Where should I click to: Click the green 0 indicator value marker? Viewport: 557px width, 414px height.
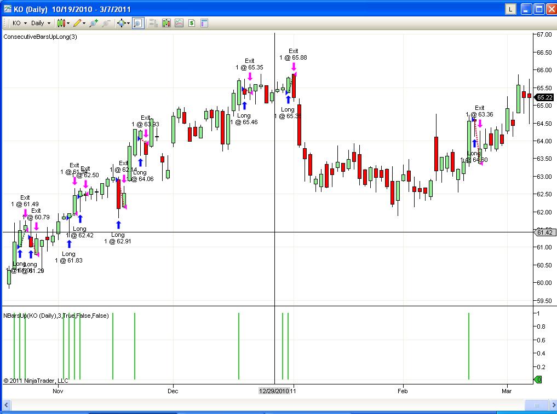pyautogui.click(x=538, y=380)
